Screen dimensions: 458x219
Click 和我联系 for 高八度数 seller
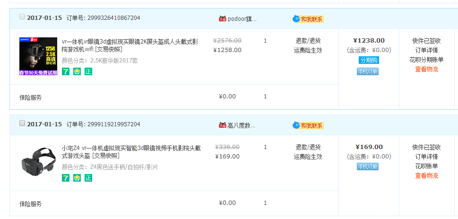tap(308, 126)
